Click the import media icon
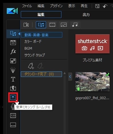The height and width of the screenshot is (134, 113). (26, 25)
